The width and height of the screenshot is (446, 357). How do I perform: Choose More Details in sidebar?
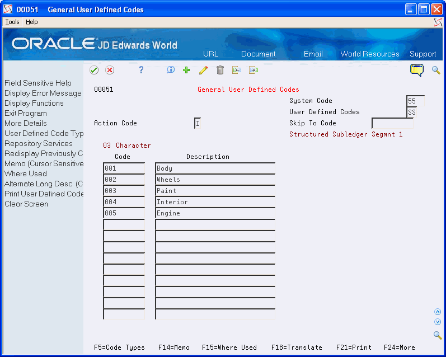coord(26,123)
